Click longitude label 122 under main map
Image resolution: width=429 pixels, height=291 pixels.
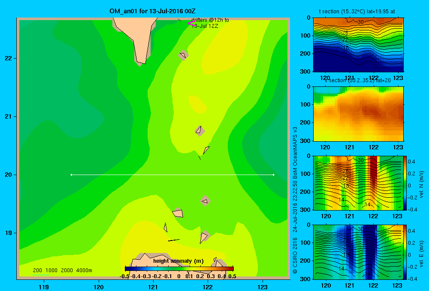[208, 287]
